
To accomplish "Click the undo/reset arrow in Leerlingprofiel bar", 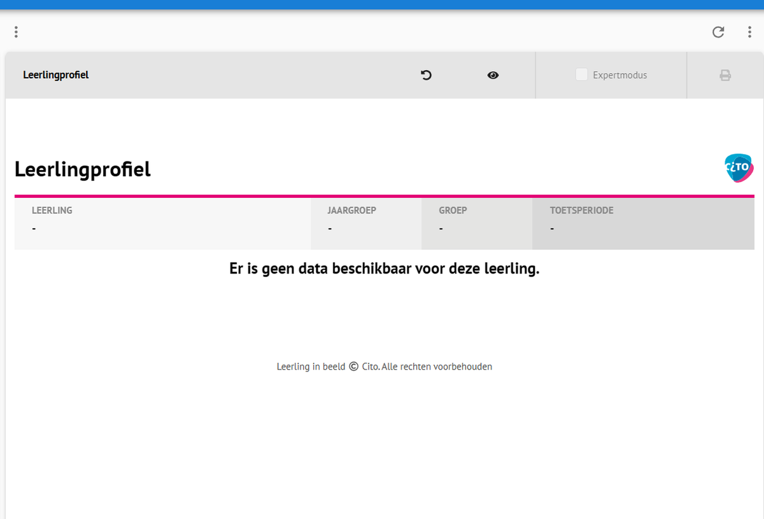I will [427, 75].
